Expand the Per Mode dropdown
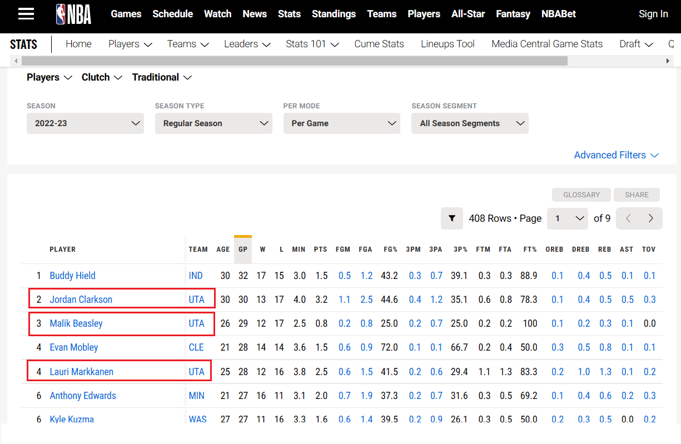Image resolution: width=681 pixels, height=444 pixels. click(341, 123)
